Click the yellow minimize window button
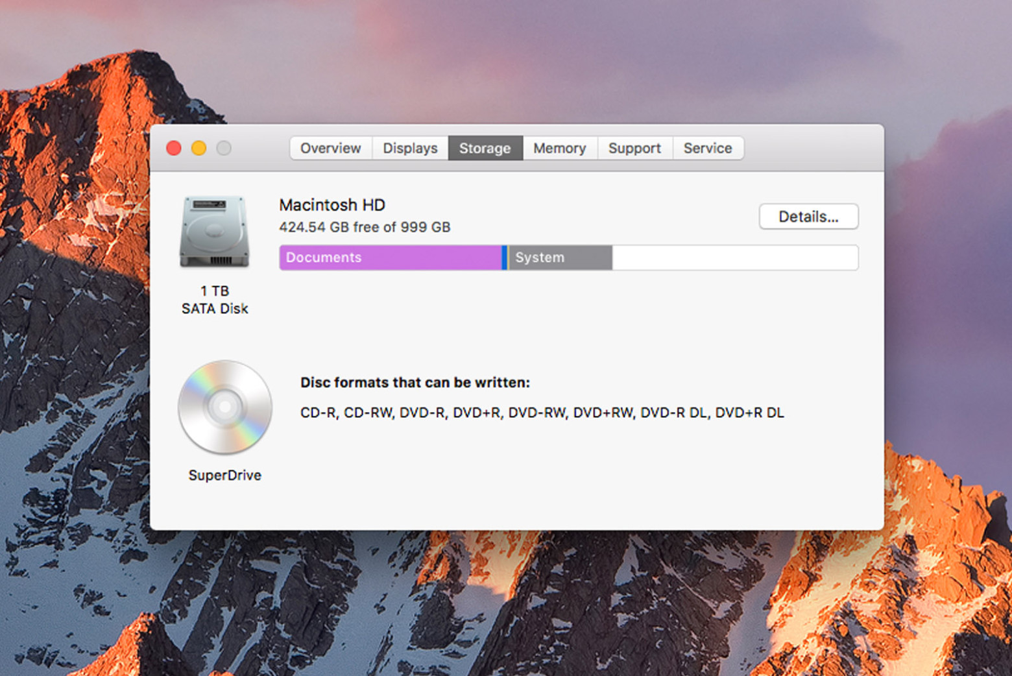 [x=199, y=148]
